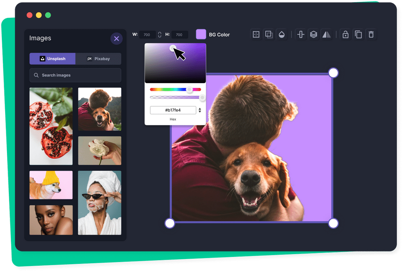Click the BG Color swatch
This screenshot has width=403, height=273.
[201, 34]
